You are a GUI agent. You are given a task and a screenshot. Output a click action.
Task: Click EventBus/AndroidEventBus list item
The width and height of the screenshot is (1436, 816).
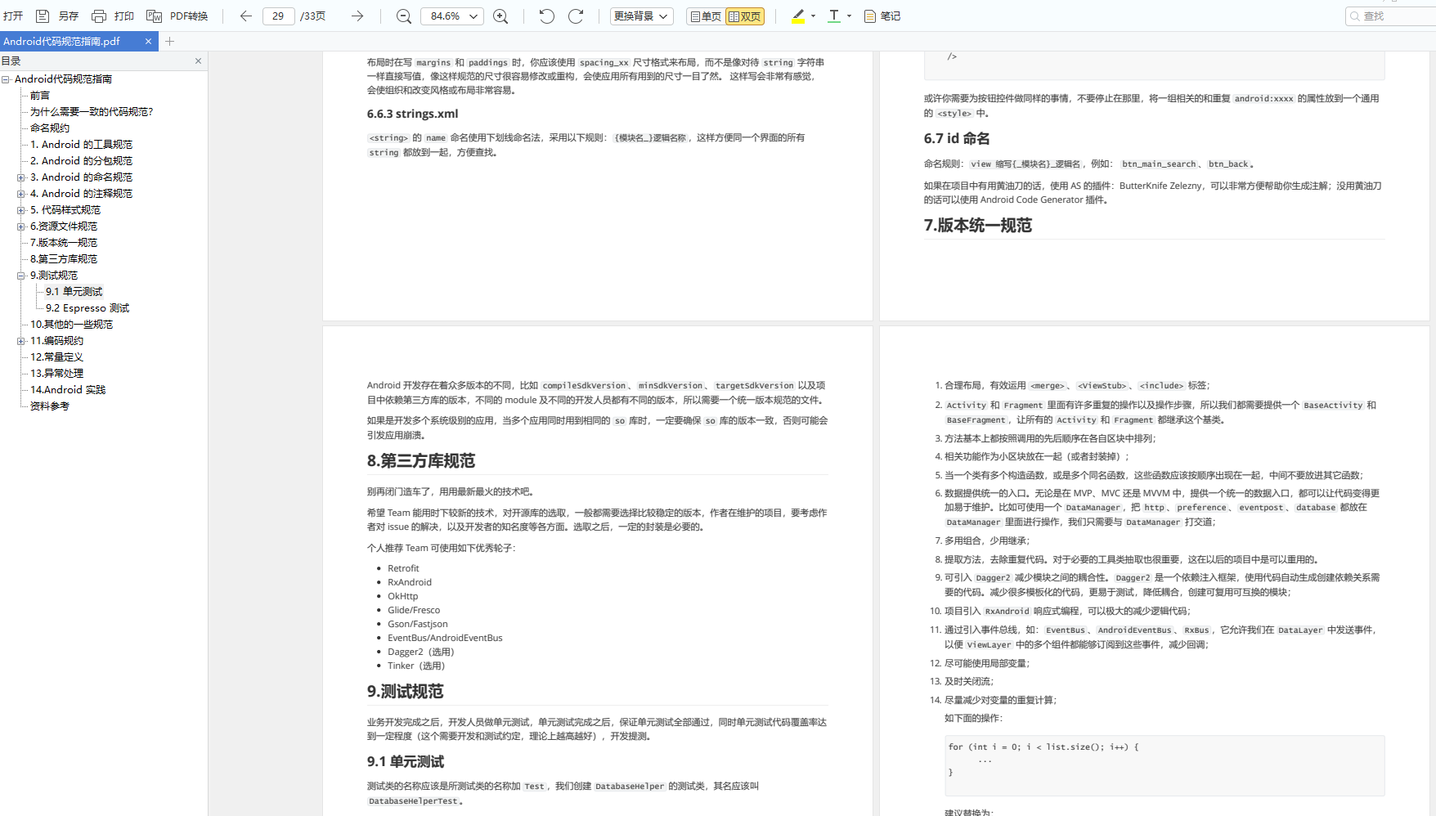pos(445,638)
